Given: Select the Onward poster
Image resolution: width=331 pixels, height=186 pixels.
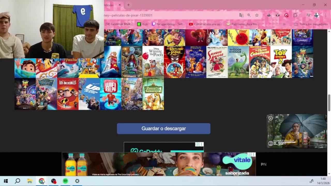Looking at the screenshot, I should pos(303,37).
